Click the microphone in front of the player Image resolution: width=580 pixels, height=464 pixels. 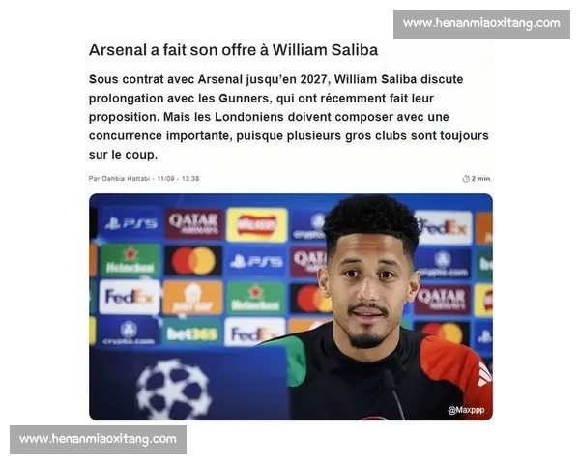point(394,394)
